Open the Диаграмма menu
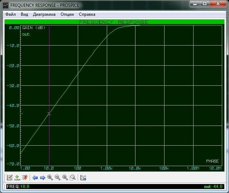The height and width of the screenshot is (193, 229). 44,14
